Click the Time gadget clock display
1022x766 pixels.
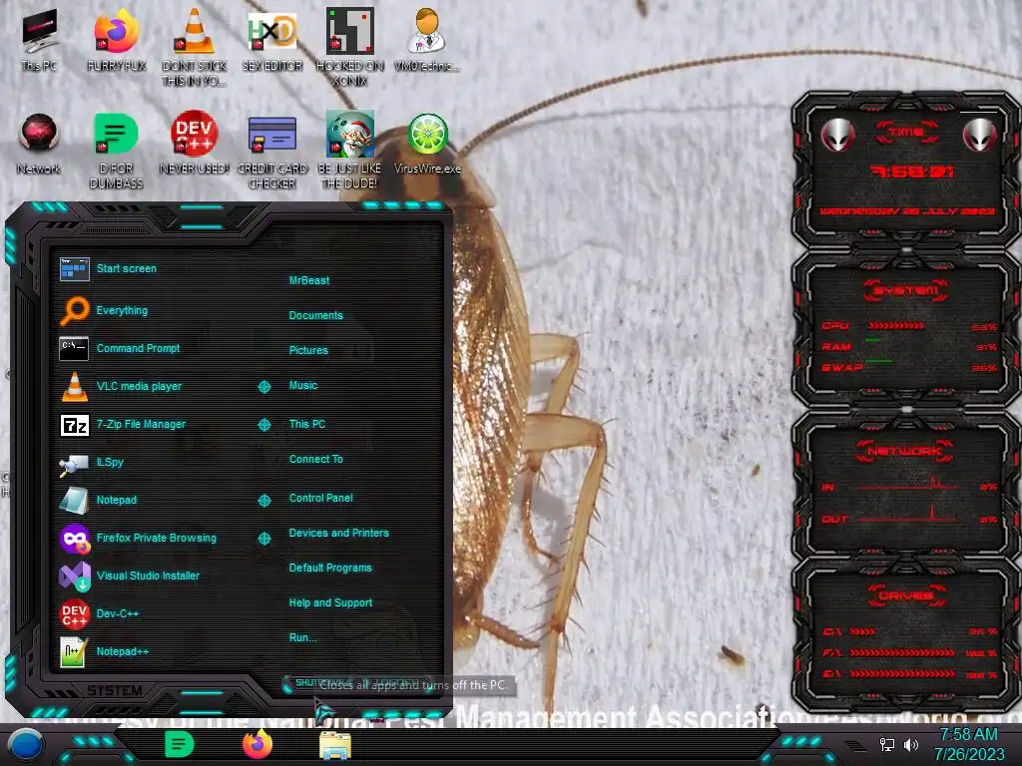pyautogui.click(x=911, y=172)
